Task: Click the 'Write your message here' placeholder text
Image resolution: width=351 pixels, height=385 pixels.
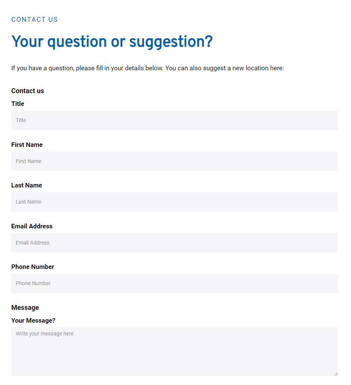Action: point(45,334)
